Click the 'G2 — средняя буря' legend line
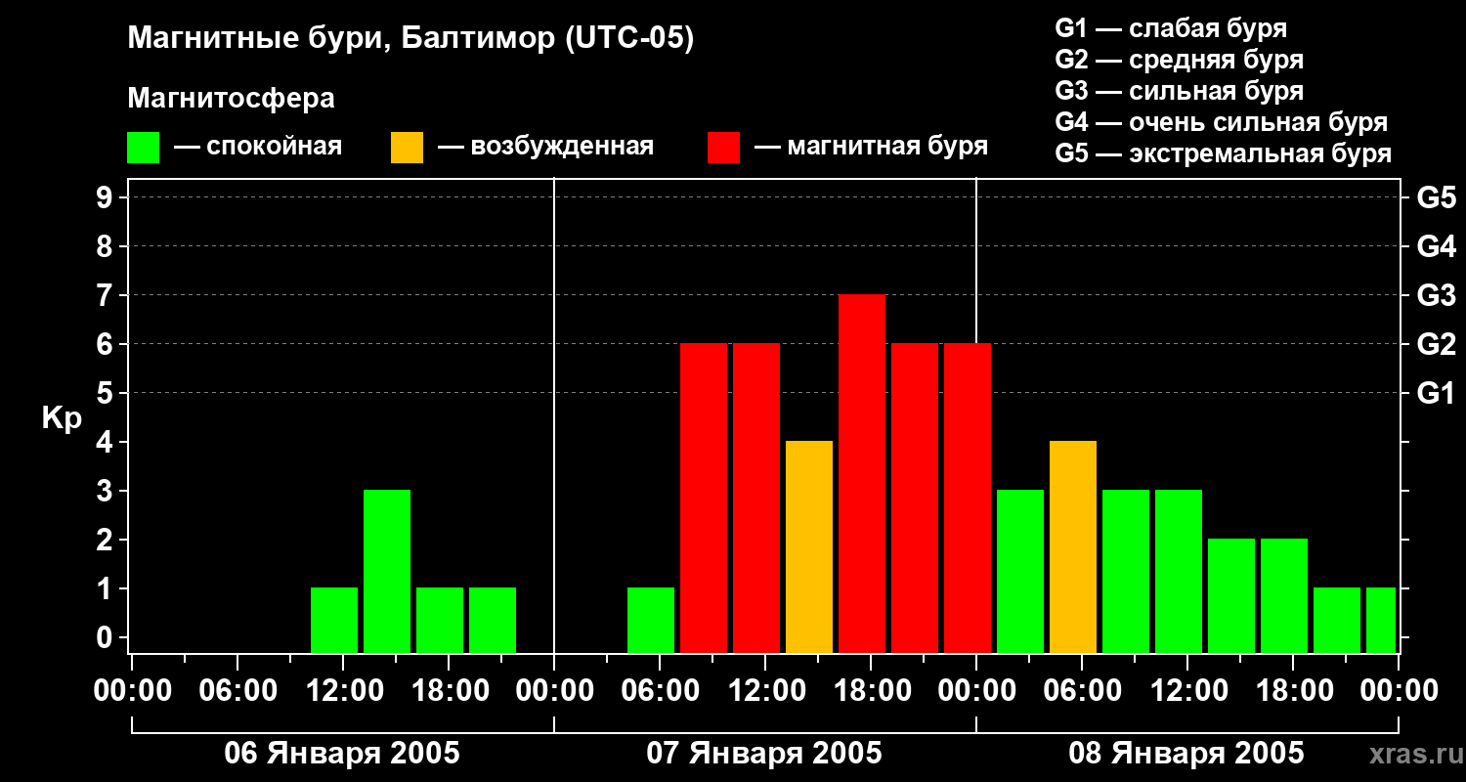The image size is (1466, 782). tap(1180, 60)
